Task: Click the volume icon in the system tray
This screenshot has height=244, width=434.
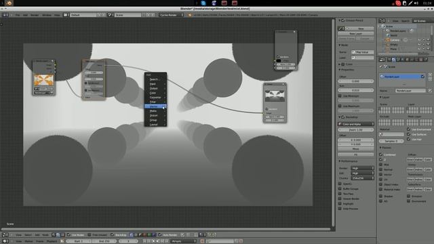Action: (x=416, y=3)
